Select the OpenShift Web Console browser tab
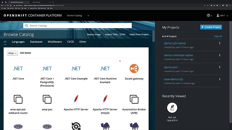This screenshot has width=232, height=130. 18,2
